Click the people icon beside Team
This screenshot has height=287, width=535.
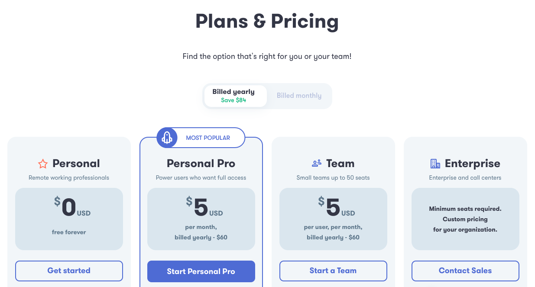click(x=317, y=163)
